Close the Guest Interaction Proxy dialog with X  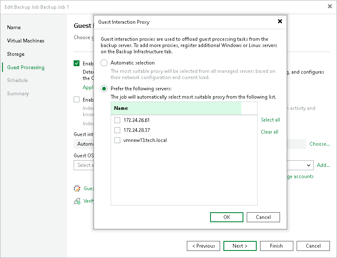tap(280, 22)
